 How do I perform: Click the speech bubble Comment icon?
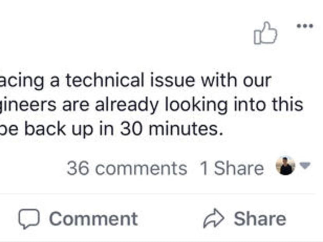29,219
